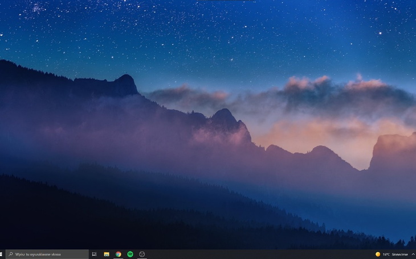
Task: Open the "Słonecznie" weather widget label
Action: [x=399, y=254]
